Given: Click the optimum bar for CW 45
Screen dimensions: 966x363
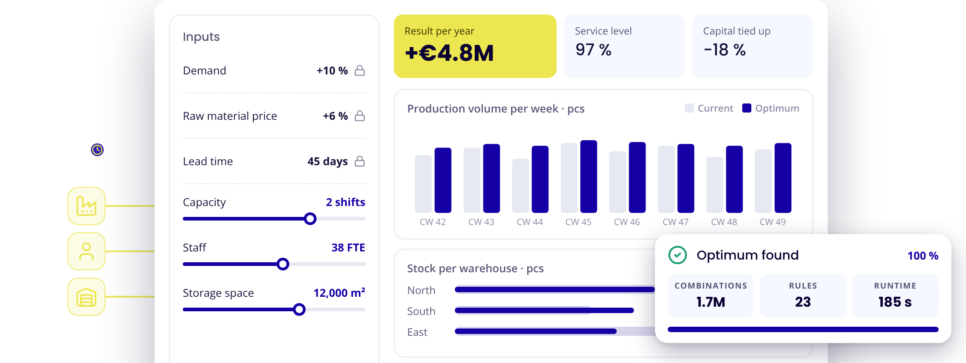Looking at the screenshot, I should (x=589, y=177).
